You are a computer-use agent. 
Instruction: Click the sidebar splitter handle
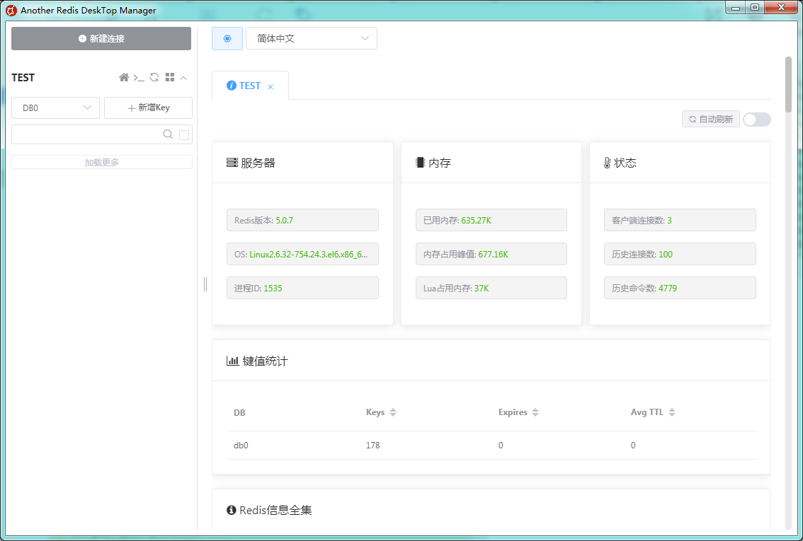pos(205,284)
